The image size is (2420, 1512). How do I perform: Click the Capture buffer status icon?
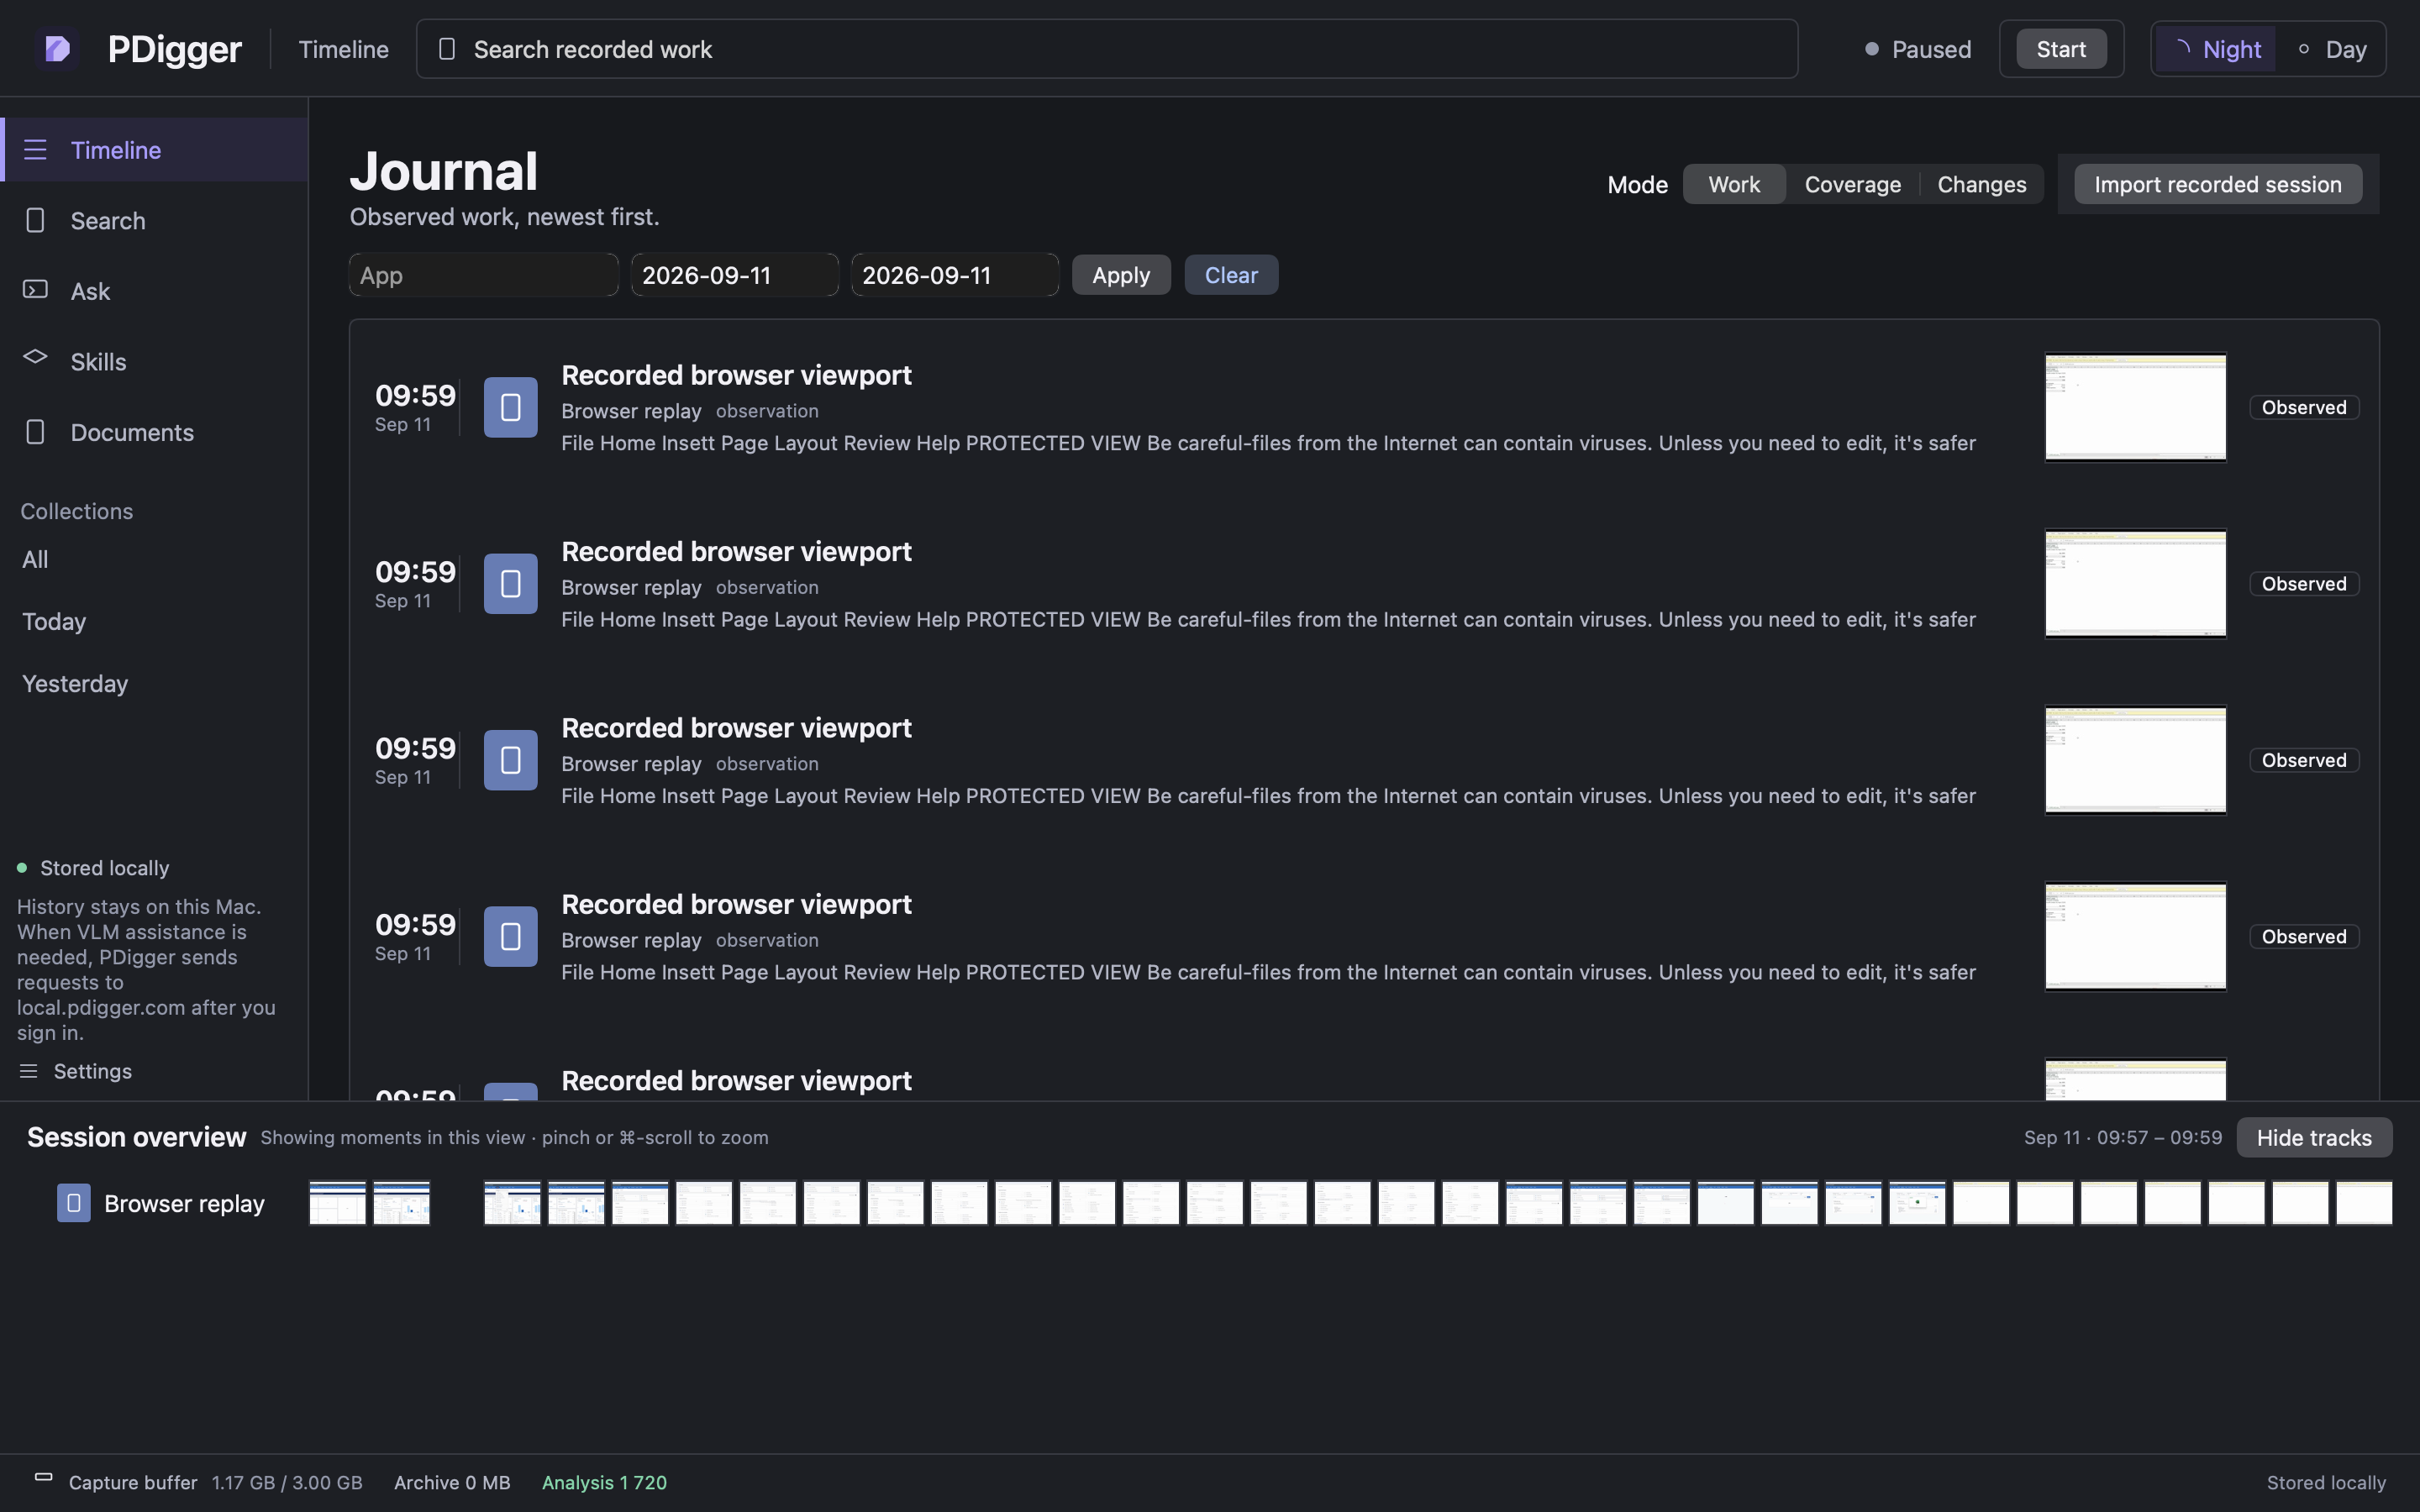click(43, 1477)
